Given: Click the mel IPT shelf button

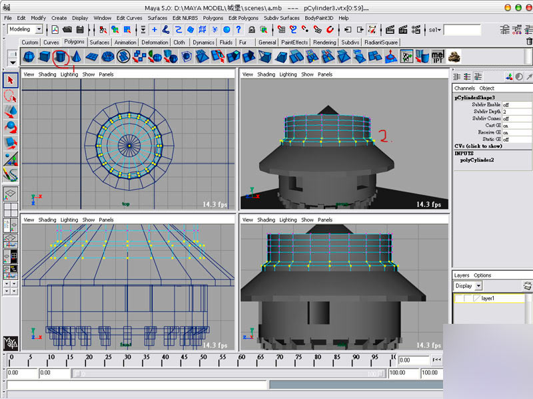Looking at the screenshot, I should [x=439, y=57].
